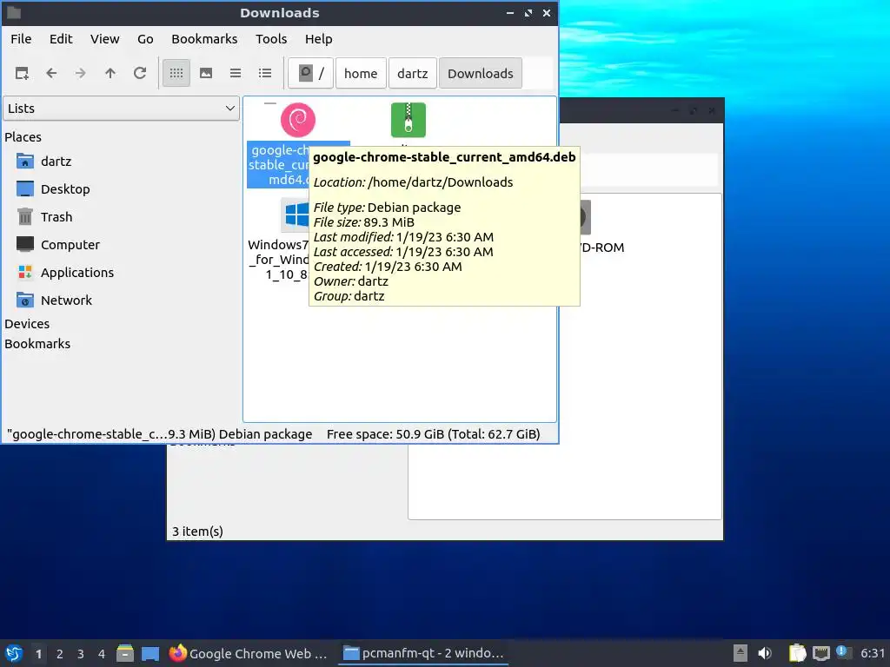Click the Devices section heading
Image resolution: width=890 pixels, height=667 pixels.
[27, 324]
